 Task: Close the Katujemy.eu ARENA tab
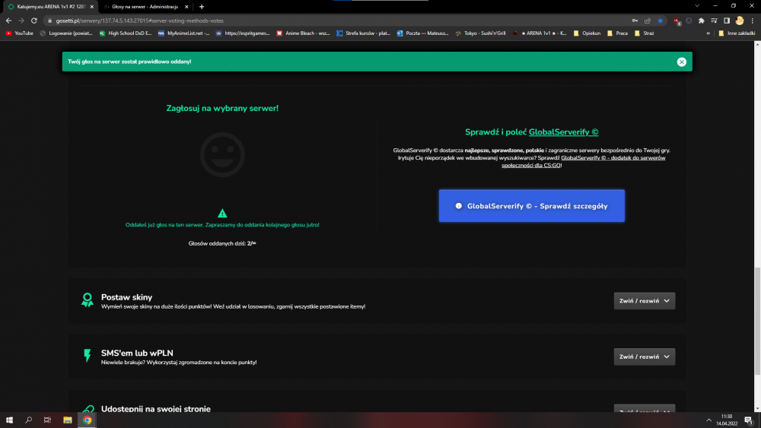92,7
